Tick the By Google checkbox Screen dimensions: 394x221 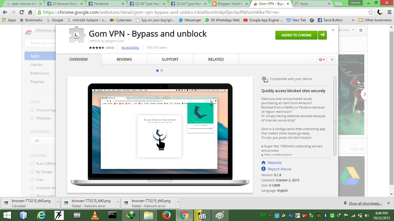[x=32, y=171]
